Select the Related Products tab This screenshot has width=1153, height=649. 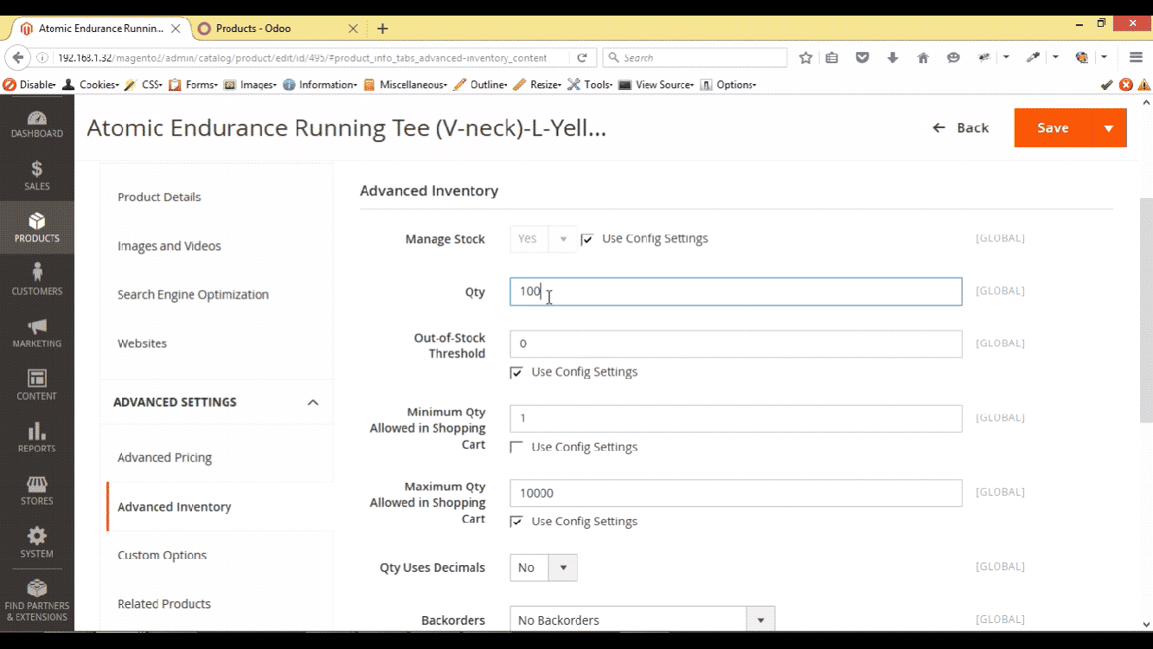164,604
